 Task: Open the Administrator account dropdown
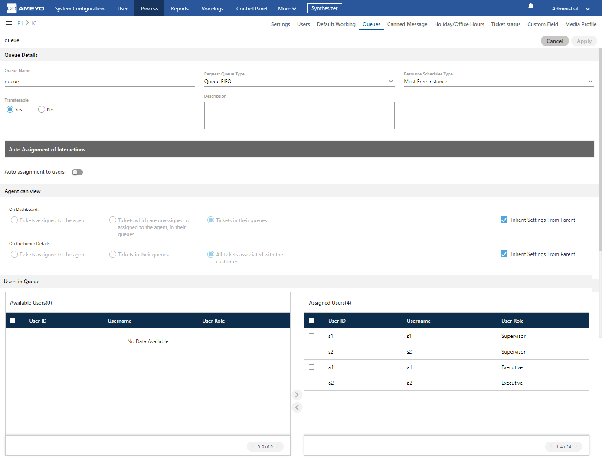click(571, 9)
